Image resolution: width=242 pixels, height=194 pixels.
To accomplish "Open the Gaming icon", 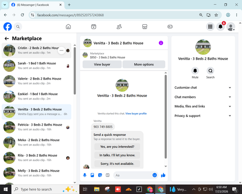I will [170, 27].
